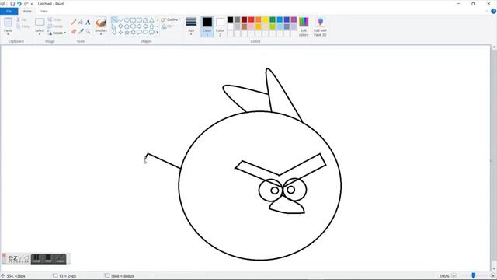Viewport: 497px width, 280px height.
Task: Pause the ezvid recording
Action: 36,259
